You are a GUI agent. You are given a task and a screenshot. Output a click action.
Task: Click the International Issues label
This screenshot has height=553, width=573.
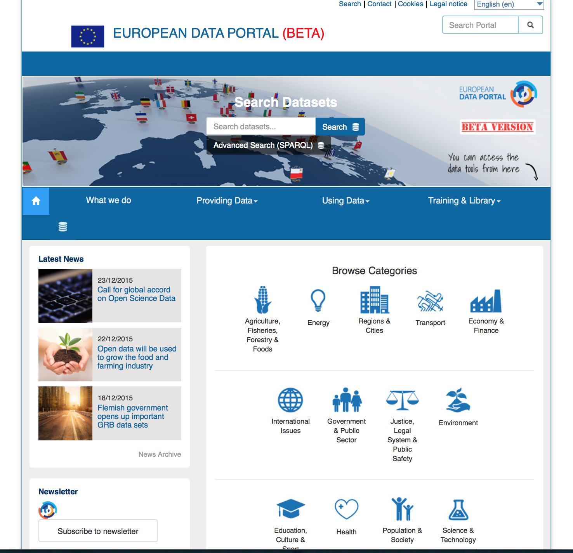pos(290,426)
